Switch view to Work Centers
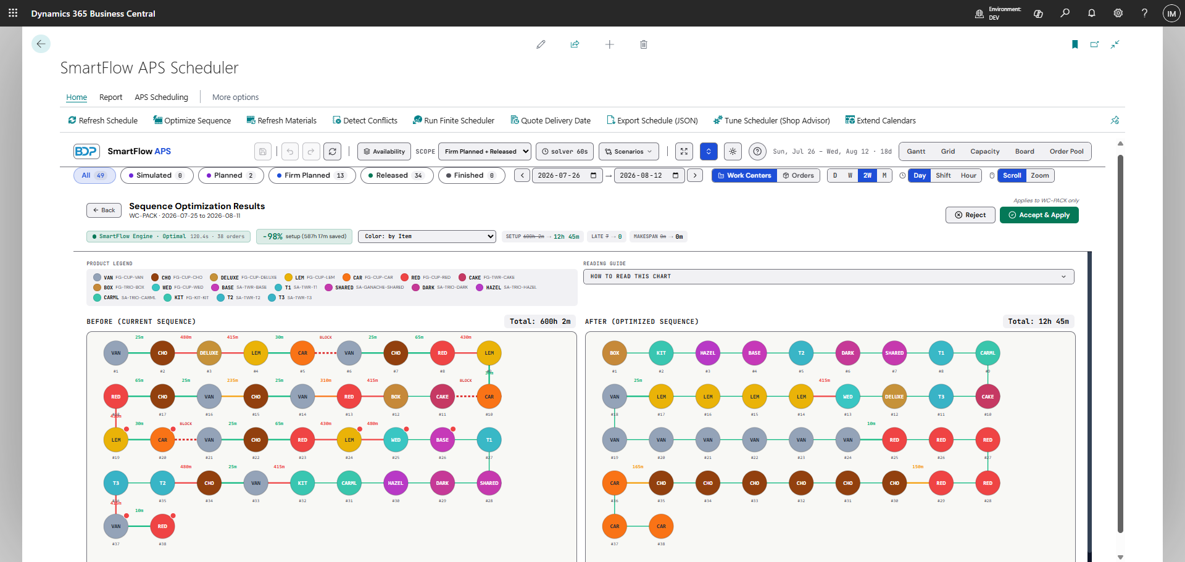1185x562 pixels. coord(744,175)
